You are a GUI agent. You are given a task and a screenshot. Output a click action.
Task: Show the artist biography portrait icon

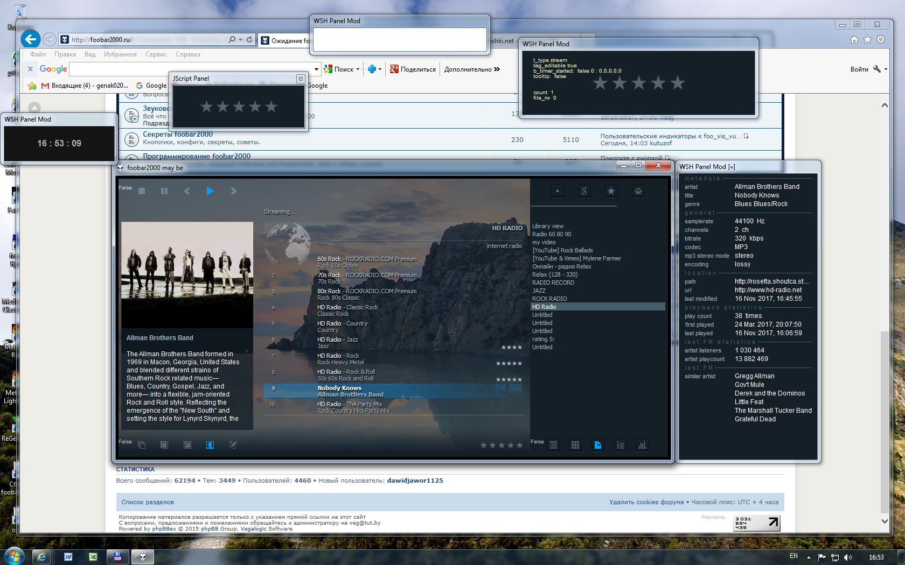coord(210,445)
